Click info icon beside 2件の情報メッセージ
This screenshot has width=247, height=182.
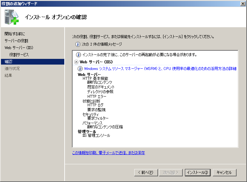click(78, 44)
